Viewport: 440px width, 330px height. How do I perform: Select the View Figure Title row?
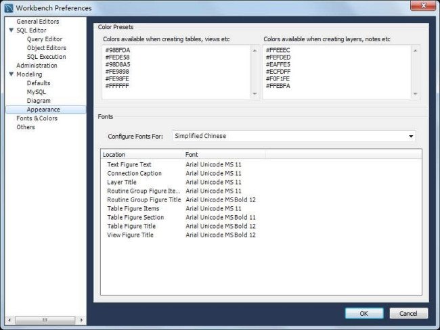click(261, 235)
